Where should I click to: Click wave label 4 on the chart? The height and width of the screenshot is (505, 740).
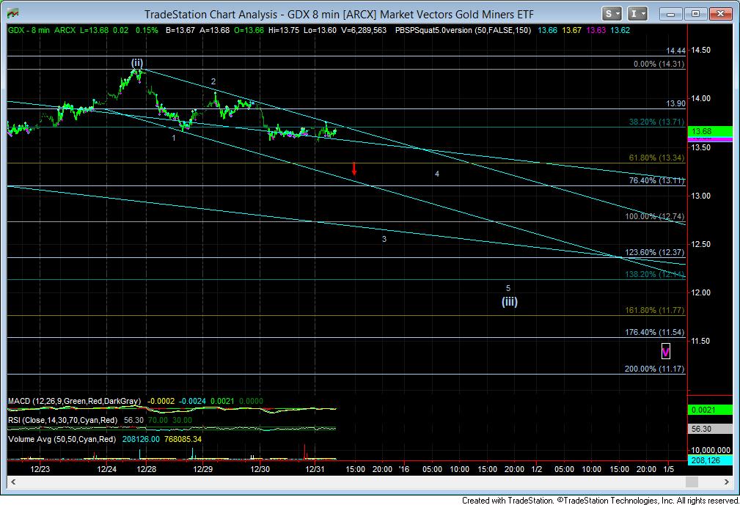(x=437, y=174)
